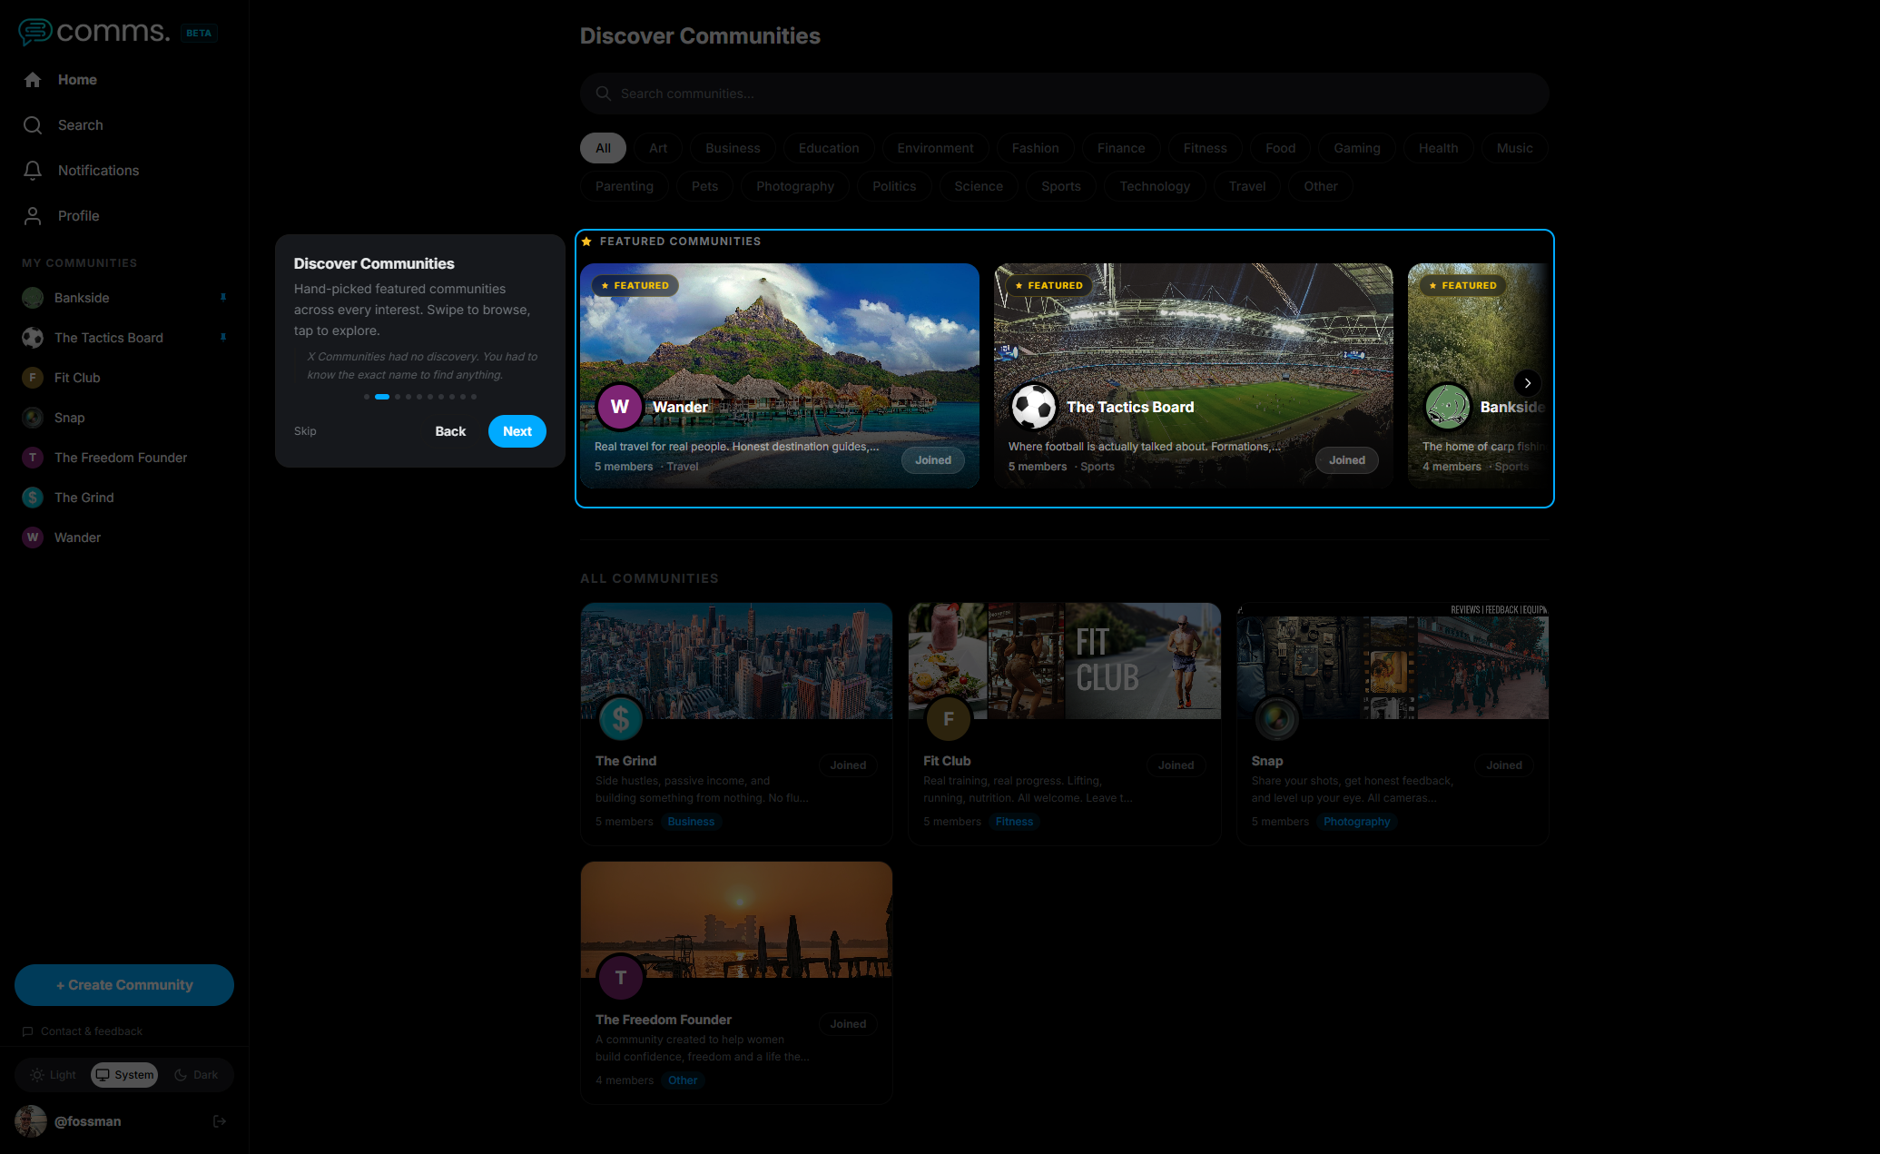Click Joined button on The Grind card
Screen dimensions: 1880x1154
pyautogui.click(x=848, y=765)
